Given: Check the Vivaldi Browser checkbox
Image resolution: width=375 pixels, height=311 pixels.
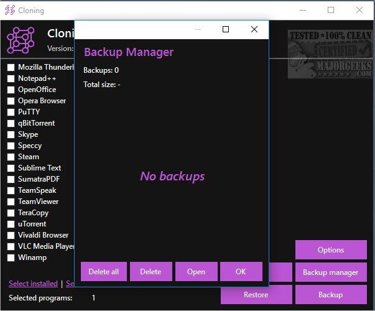Looking at the screenshot, I should pyautogui.click(x=11, y=235).
